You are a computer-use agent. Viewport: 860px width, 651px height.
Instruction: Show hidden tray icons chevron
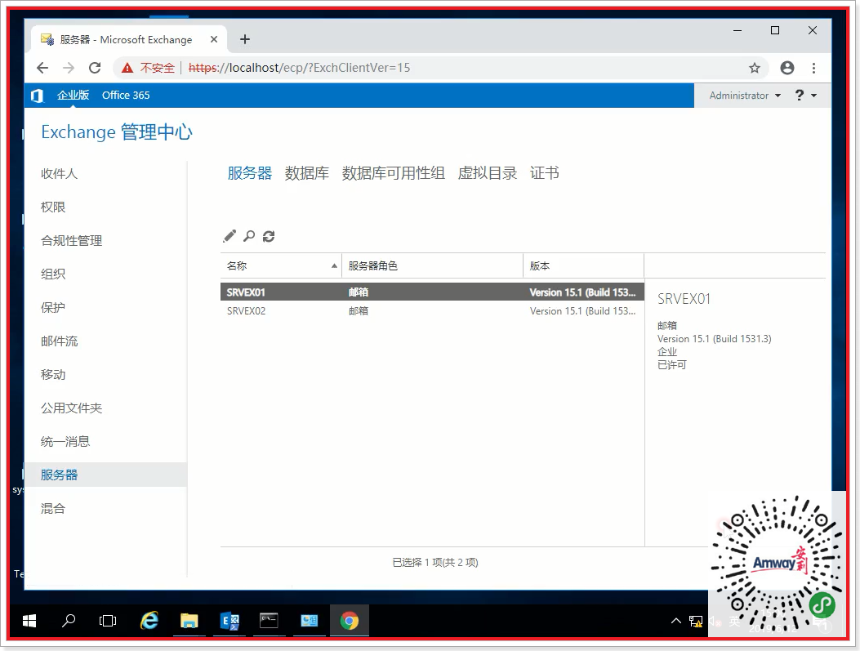[x=676, y=621]
